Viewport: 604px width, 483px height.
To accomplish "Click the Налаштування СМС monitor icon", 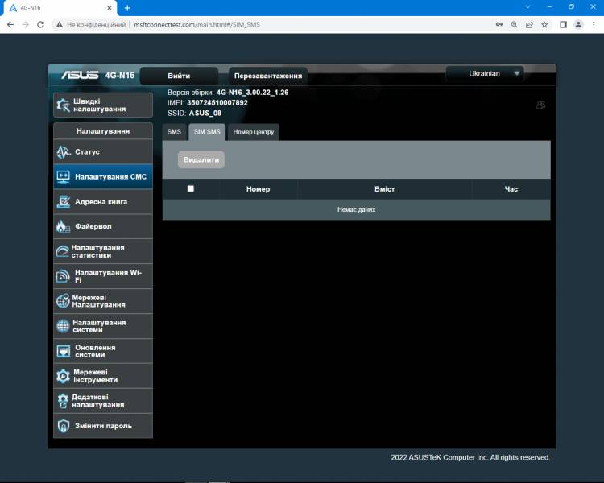I will (63, 177).
